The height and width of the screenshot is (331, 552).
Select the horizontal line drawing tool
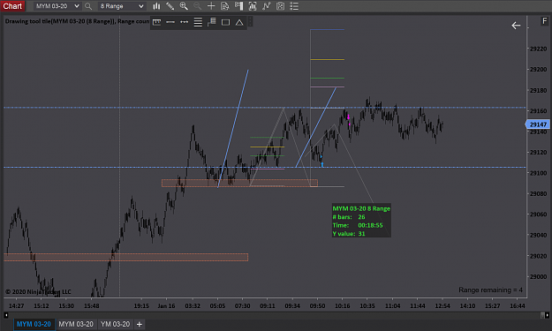tap(170, 22)
